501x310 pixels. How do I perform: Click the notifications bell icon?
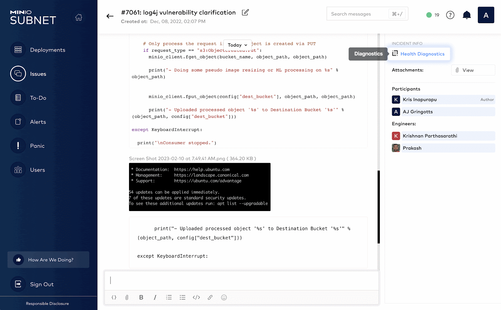[x=466, y=15]
